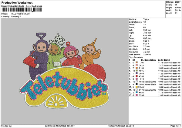Image resolution: width=182 pixels, height=128 pixels.
Task: Click the barcode under the worksheet title
Action: pos(21,10)
